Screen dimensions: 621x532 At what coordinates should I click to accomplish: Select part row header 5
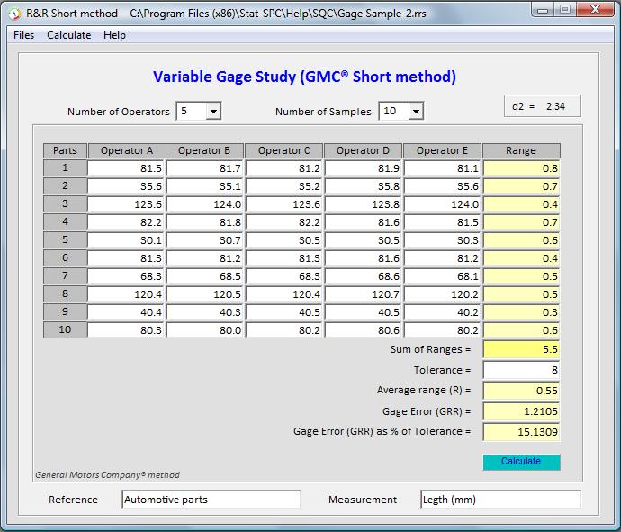point(65,240)
